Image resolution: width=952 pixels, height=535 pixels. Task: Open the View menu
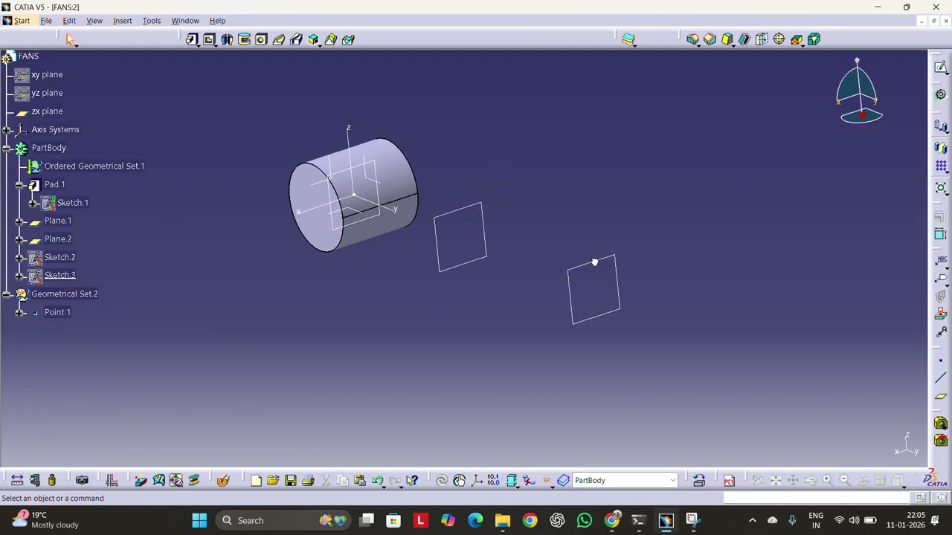(94, 21)
